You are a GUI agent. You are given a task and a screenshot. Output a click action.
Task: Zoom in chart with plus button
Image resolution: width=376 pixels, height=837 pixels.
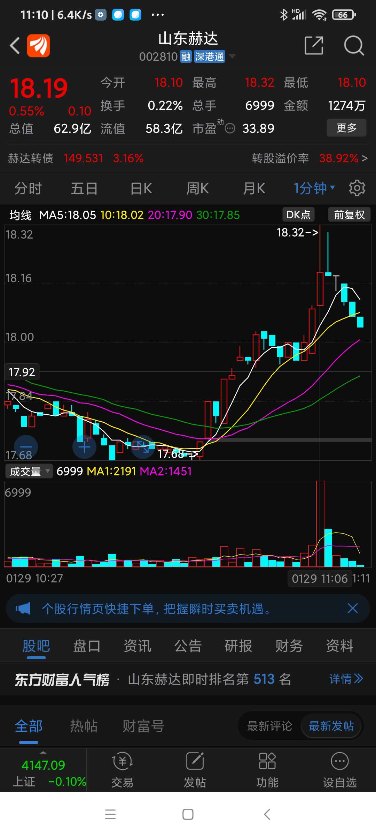pos(84,447)
